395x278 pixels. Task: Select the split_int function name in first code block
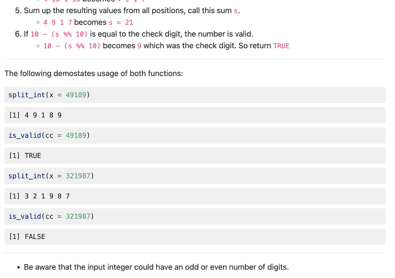coord(27,95)
